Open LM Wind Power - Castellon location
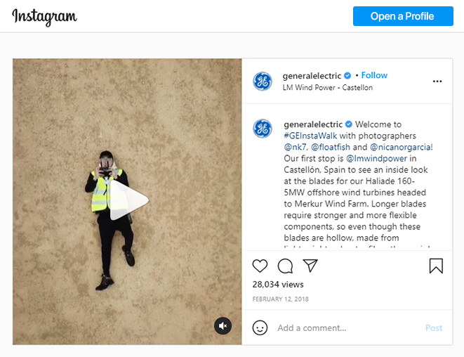The image size is (464, 357). pyautogui.click(x=328, y=88)
